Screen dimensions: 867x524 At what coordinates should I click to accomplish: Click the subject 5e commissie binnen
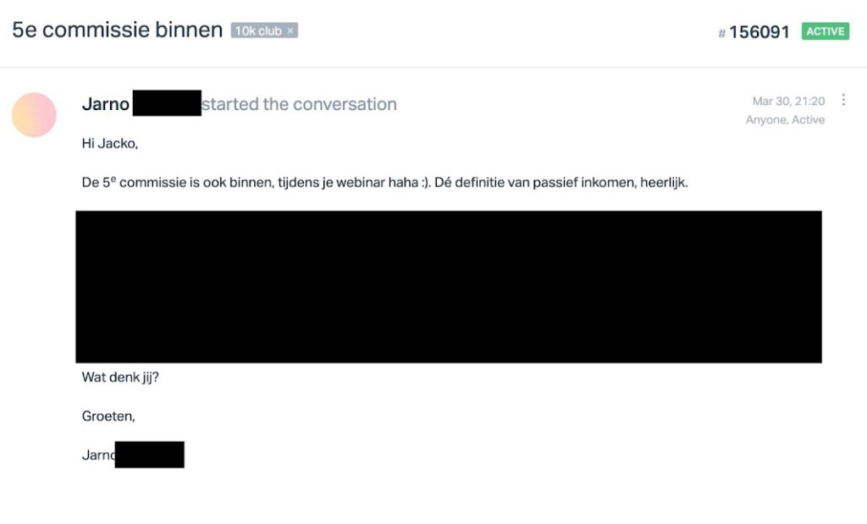[x=117, y=30]
